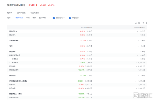Select the 其他净收入(费用) row label
Screen dimensions: 154x100
pos(16,94)
